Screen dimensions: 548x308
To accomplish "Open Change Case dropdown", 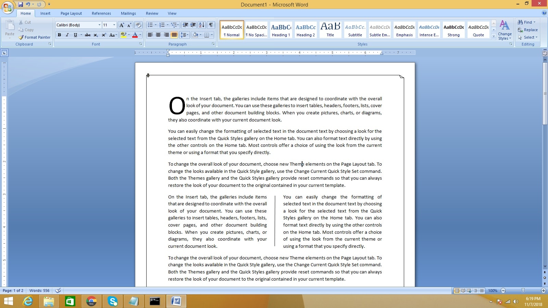I will 113,35.
